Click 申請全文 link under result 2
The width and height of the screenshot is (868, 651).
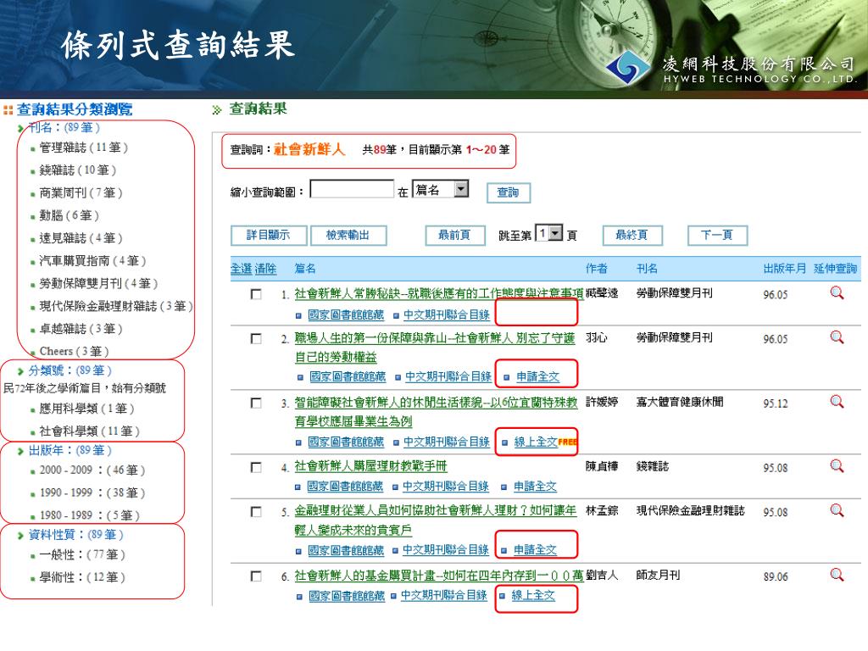click(537, 377)
